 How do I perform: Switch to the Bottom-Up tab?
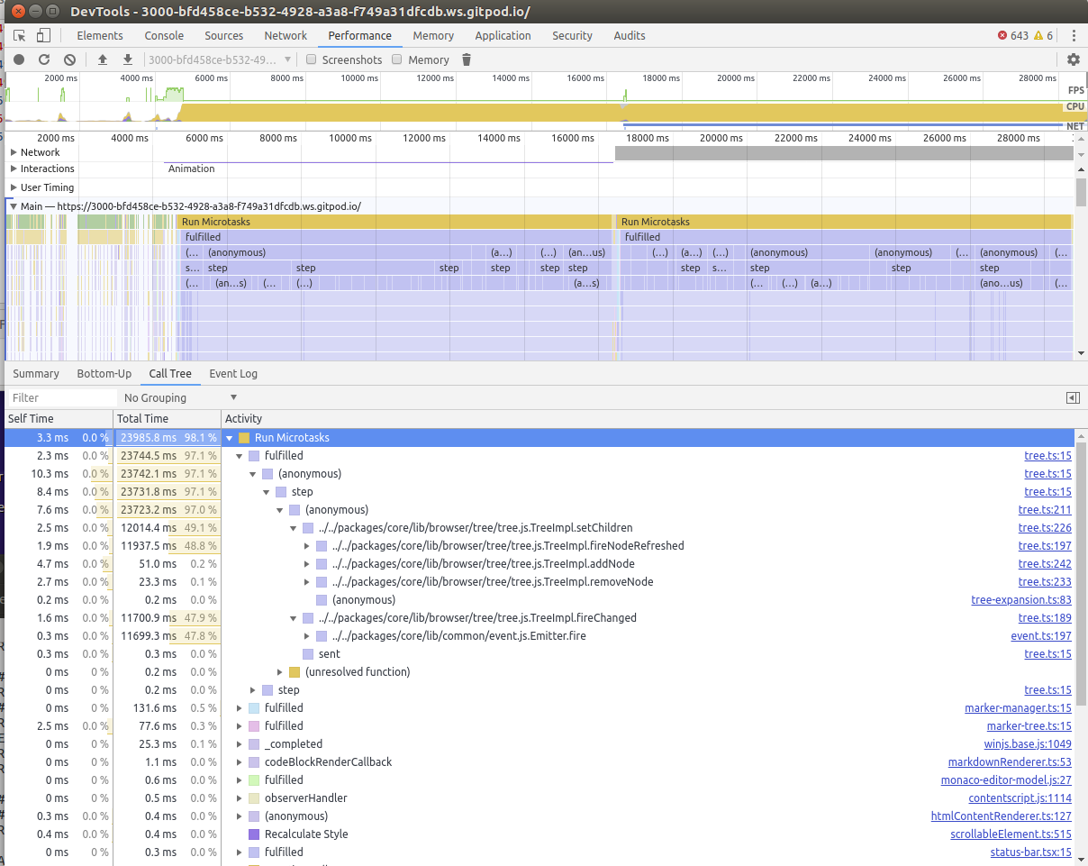(x=104, y=374)
